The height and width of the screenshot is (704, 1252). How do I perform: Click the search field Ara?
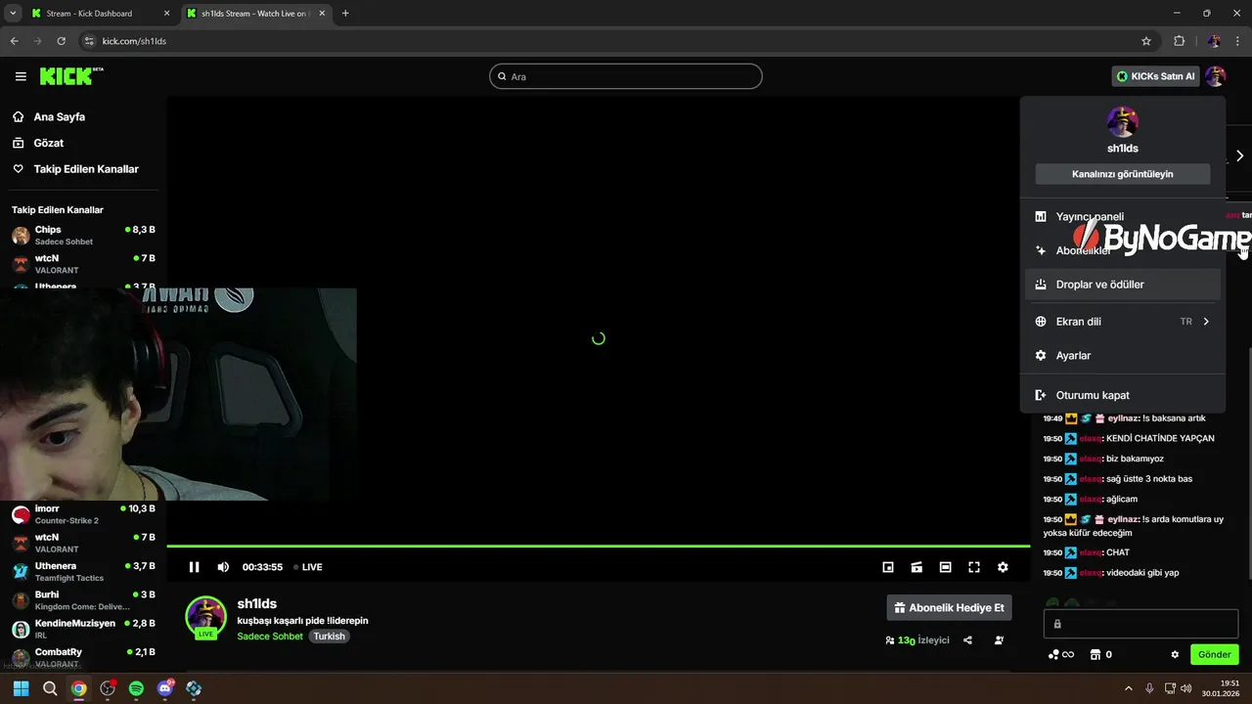pyautogui.click(x=626, y=76)
